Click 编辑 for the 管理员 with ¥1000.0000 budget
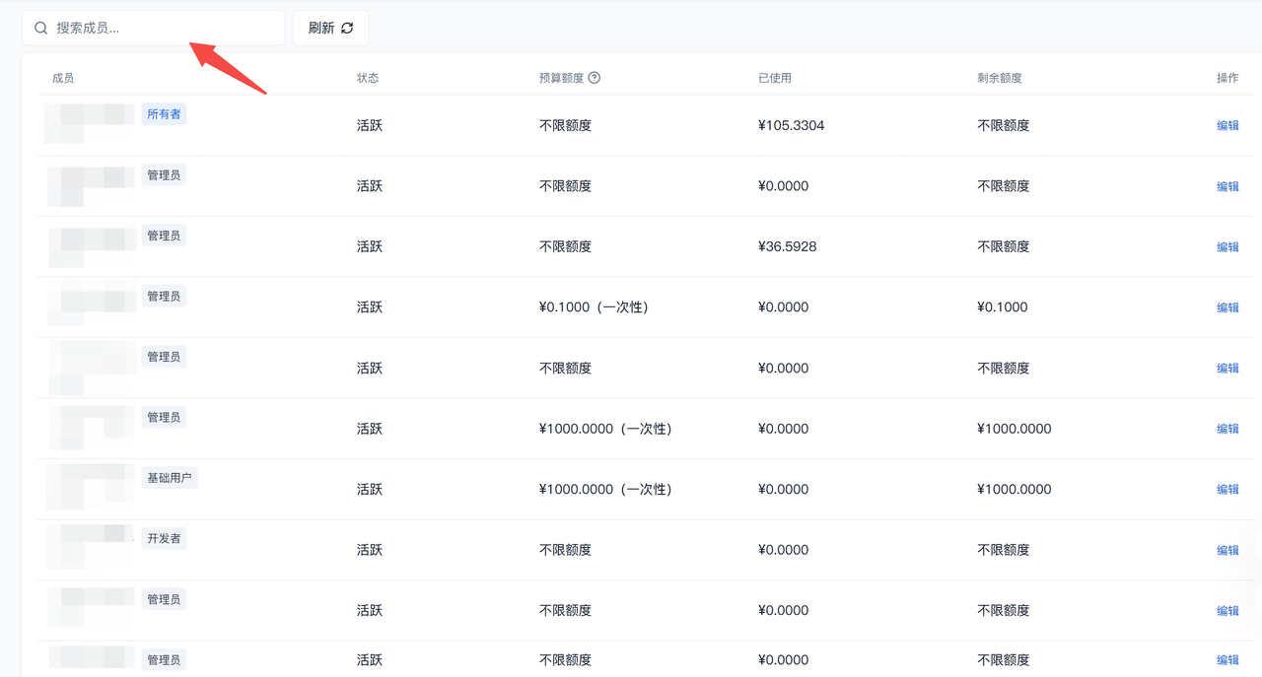1262x677 pixels. [1227, 429]
